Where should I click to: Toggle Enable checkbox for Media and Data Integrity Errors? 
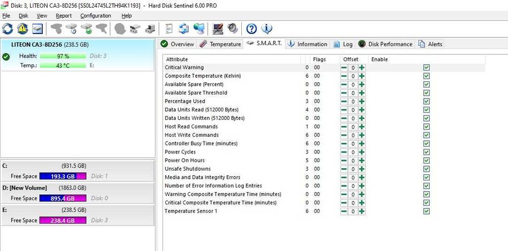(426, 177)
